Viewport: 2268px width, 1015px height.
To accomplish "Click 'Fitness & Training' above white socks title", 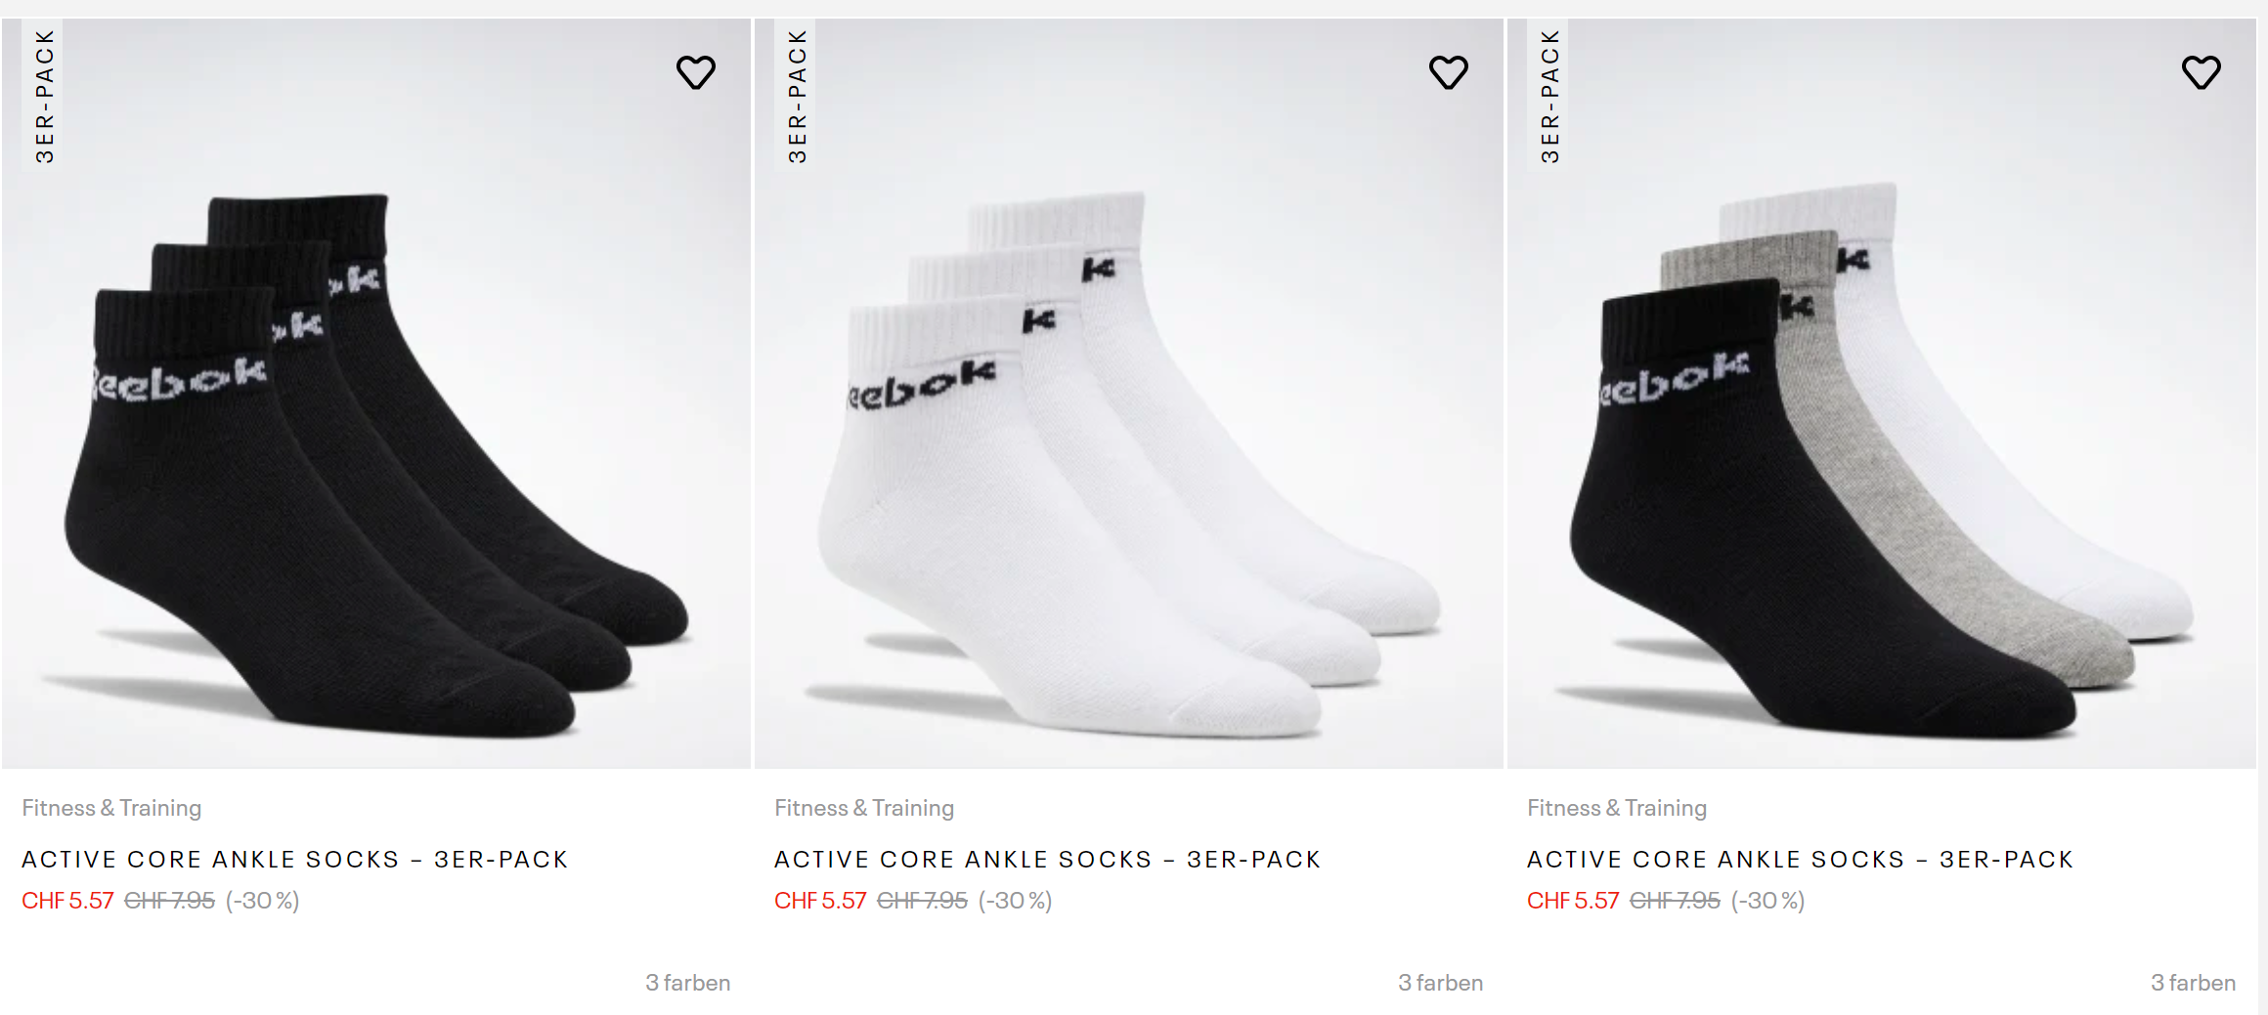I will click(864, 808).
